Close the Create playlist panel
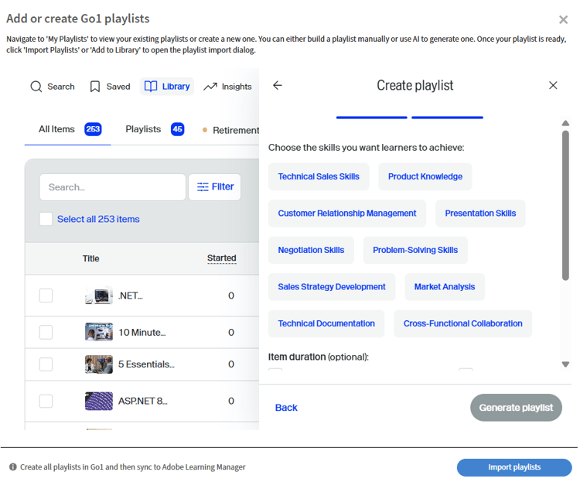 tap(553, 86)
